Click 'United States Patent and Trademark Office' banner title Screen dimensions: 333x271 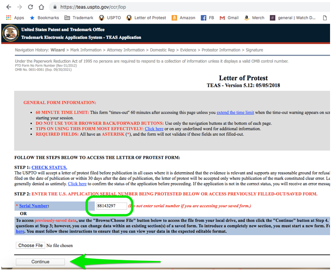pyautogui.click(x=63, y=30)
